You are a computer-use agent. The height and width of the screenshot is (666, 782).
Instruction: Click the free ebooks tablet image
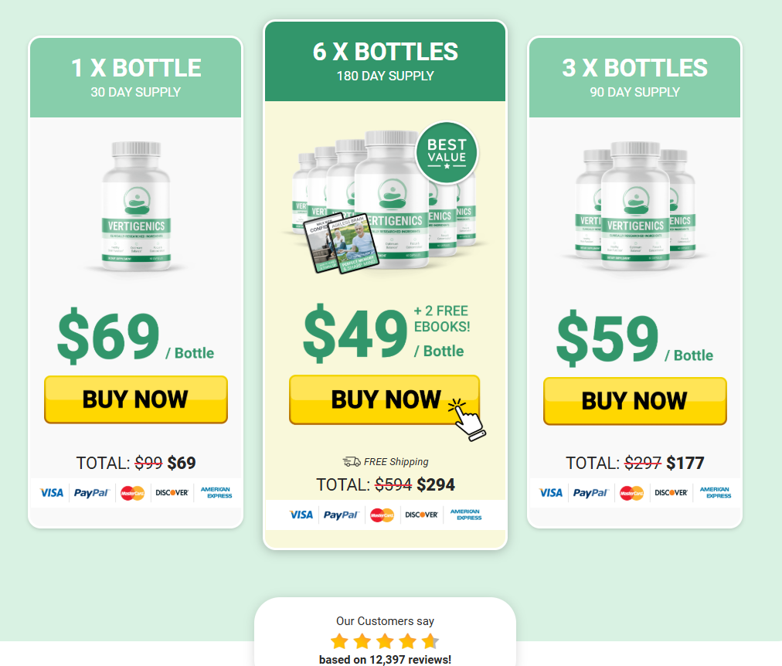coord(338,243)
